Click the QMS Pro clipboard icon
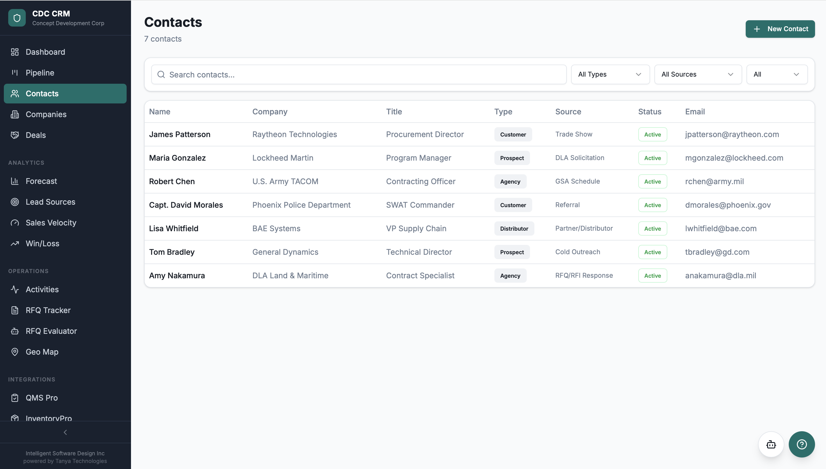Screen dimensions: 826x469 (15, 398)
